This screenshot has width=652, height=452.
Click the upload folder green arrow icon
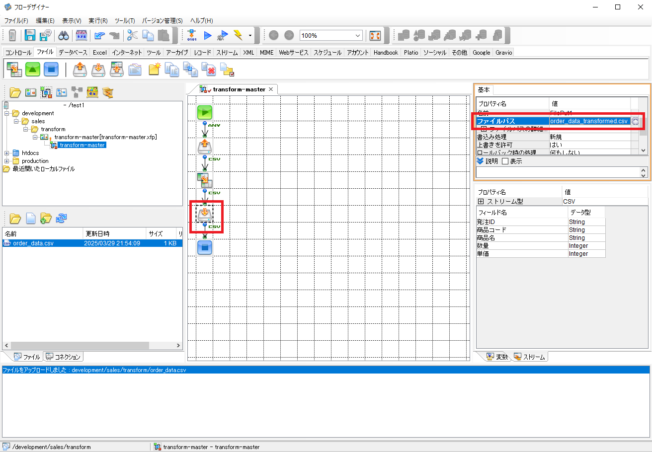(46, 218)
